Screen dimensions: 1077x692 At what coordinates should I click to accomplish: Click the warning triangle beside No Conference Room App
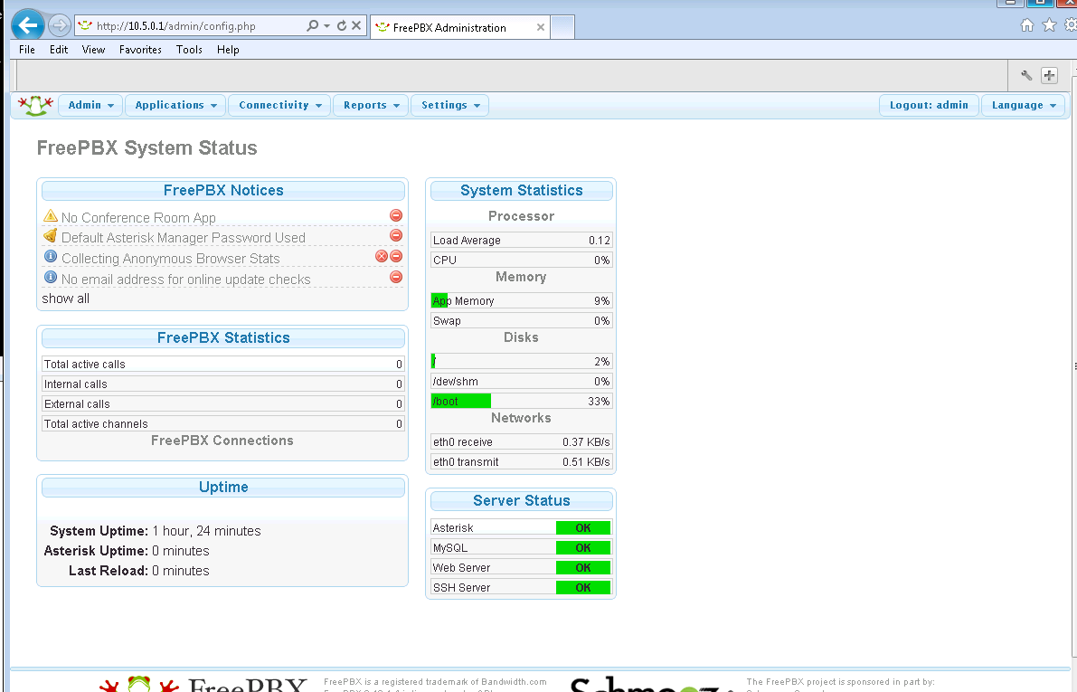(x=51, y=215)
